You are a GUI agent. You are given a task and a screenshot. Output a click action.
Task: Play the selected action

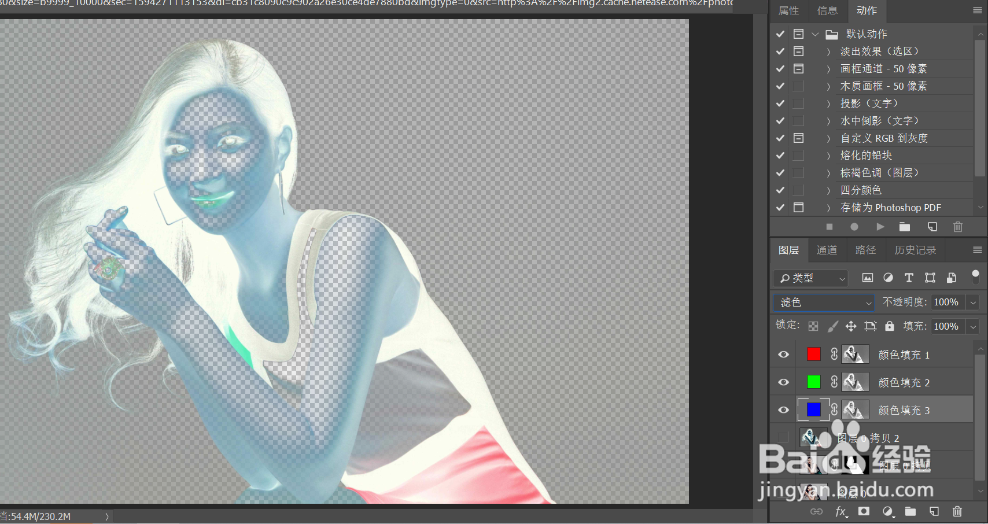point(880,227)
